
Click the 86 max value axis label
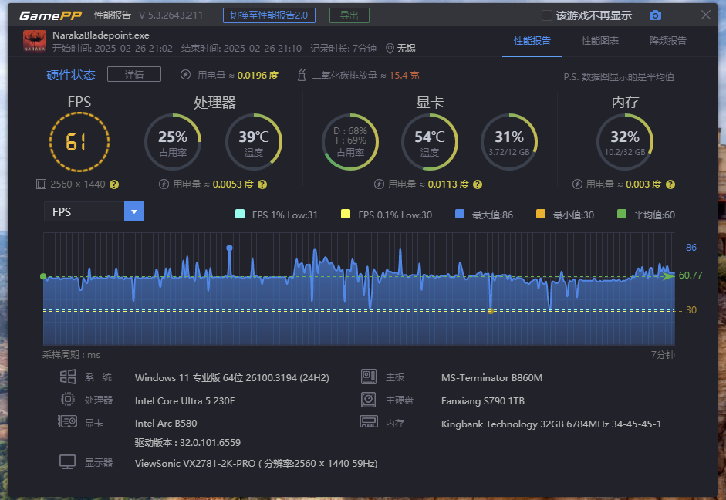click(691, 248)
